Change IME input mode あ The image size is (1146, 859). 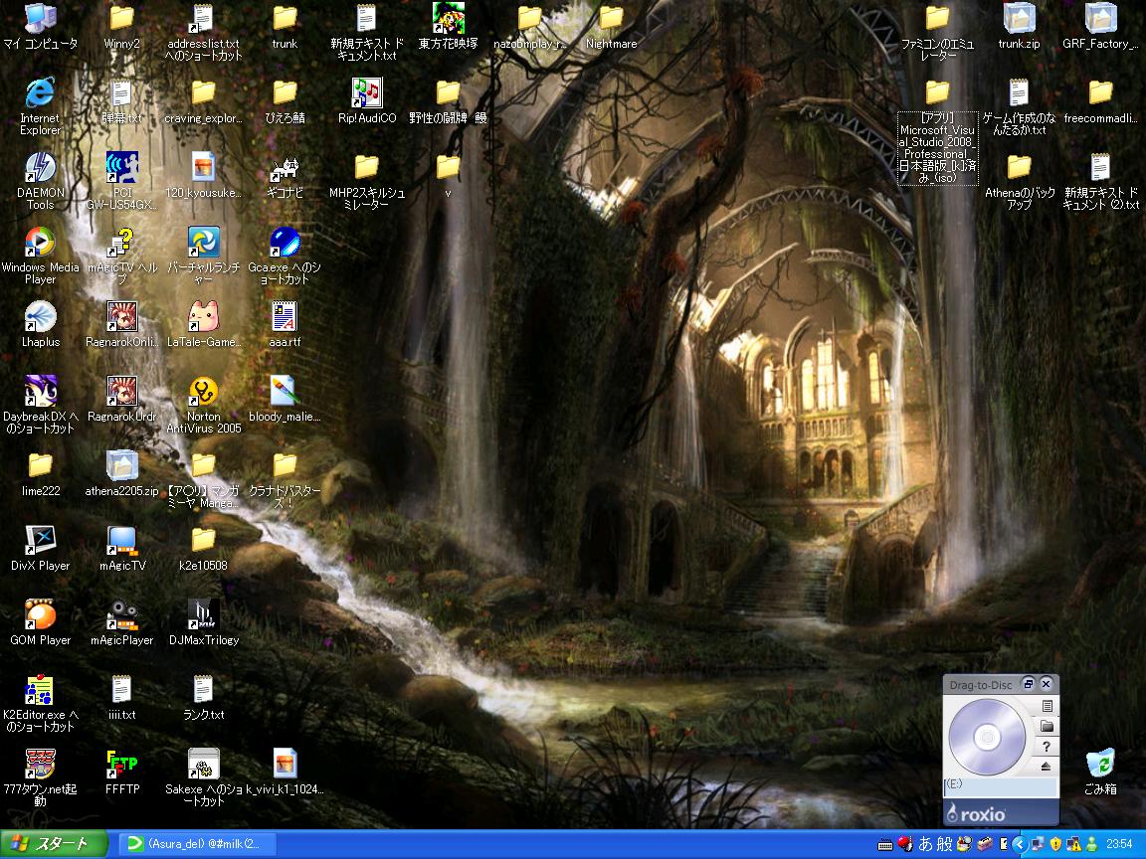click(x=925, y=844)
